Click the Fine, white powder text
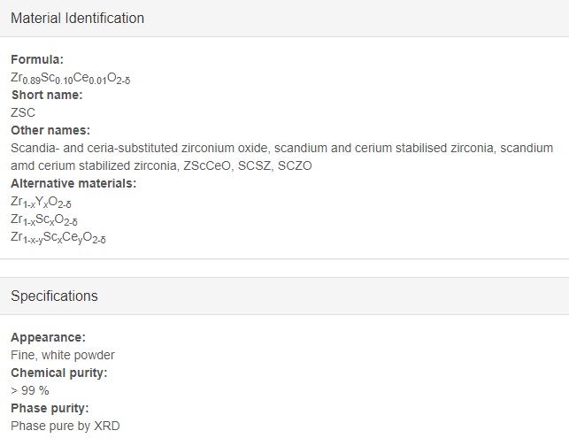This screenshot has width=569, height=446. 63,355
